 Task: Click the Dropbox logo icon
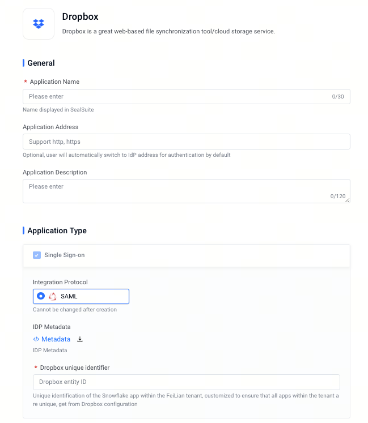tap(39, 24)
